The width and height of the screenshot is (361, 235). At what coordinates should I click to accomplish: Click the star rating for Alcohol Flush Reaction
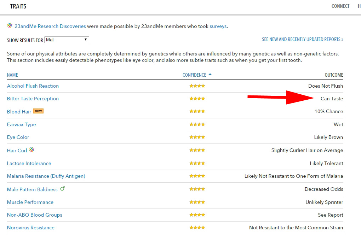coord(197,86)
